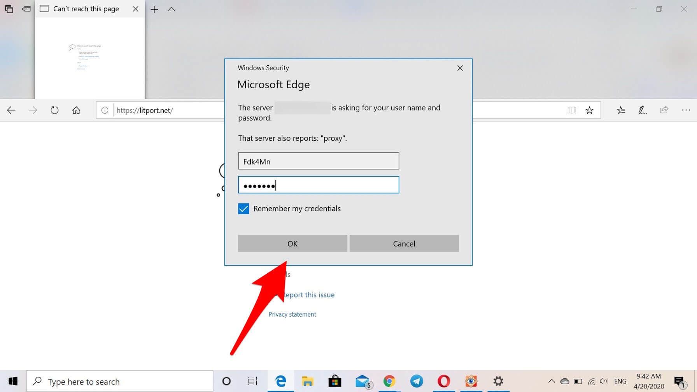The height and width of the screenshot is (392, 697).
Task: Open the tabs you've set aside
Action: pos(9,9)
